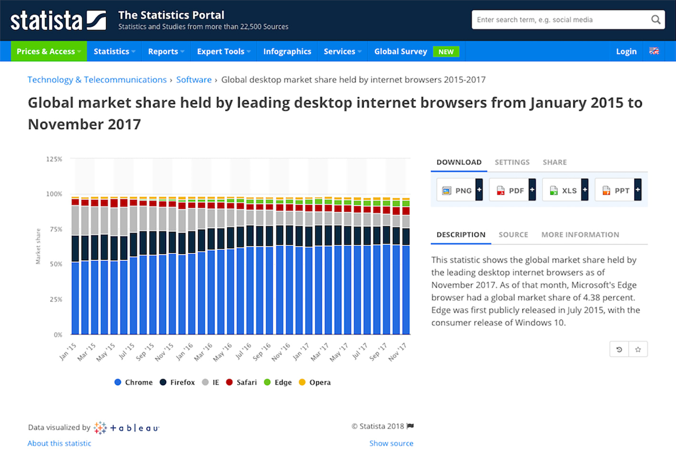Expand the Prices & Access dropdown
Screen dimensions: 676x452
coord(49,51)
